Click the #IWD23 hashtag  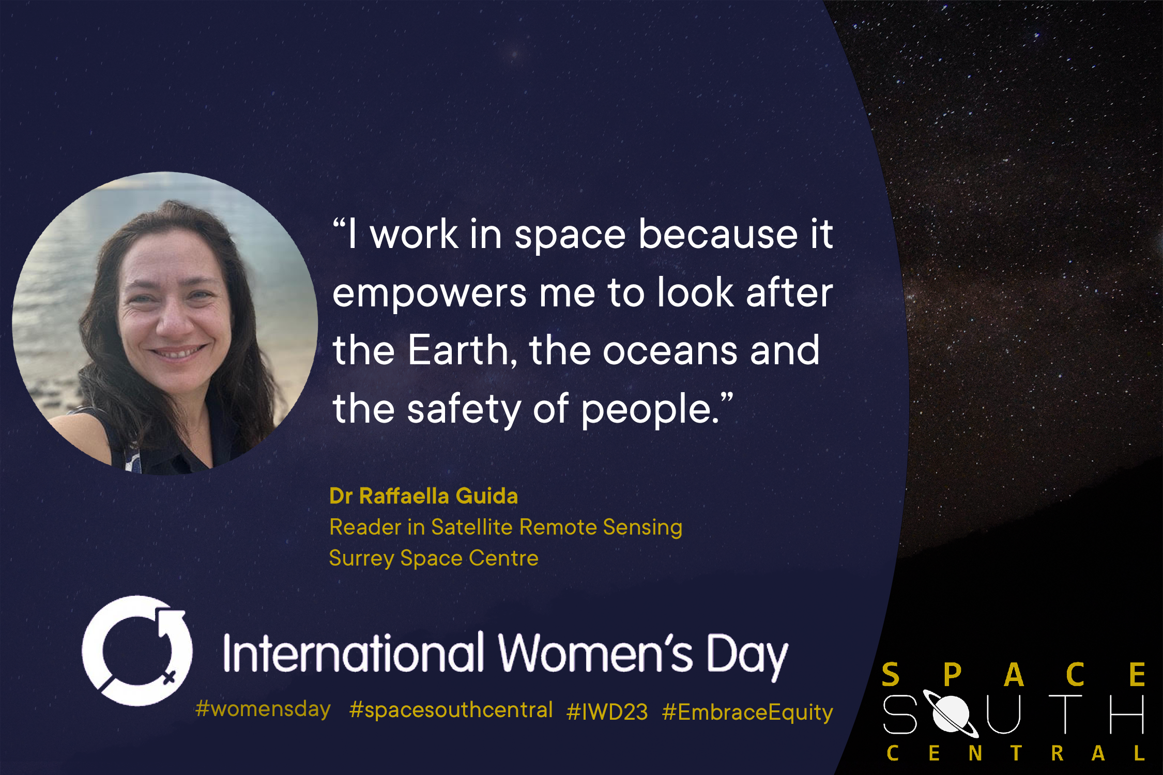coord(607,712)
